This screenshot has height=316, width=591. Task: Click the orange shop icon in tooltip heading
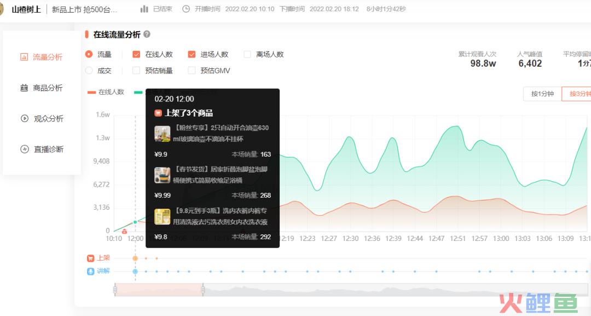coord(158,113)
